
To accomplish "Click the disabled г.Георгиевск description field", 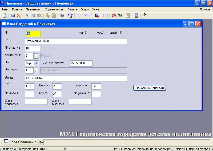I will (x=84, y=70).
